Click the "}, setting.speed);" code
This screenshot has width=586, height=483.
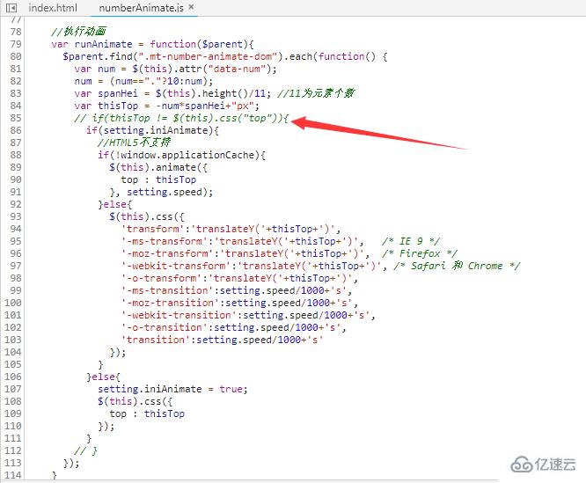(x=161, y=192)
